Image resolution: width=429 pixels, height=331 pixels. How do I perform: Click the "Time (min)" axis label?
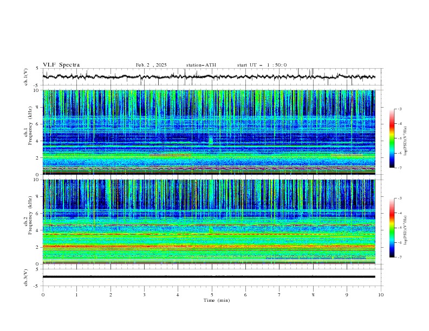coord(217,300)
